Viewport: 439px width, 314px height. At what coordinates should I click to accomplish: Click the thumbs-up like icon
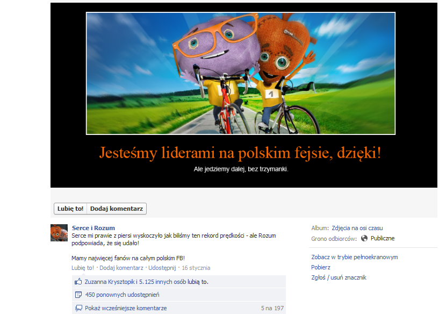(x=78, y=281)
